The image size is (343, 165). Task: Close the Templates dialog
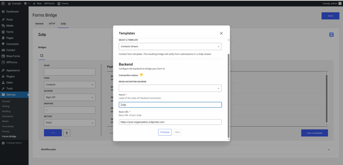[221, 33]
